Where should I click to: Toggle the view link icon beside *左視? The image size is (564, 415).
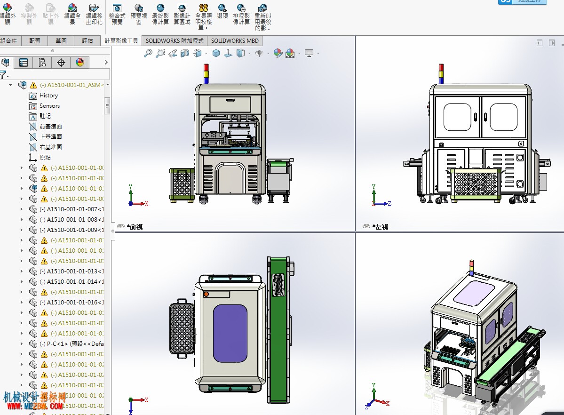(366, 226)
